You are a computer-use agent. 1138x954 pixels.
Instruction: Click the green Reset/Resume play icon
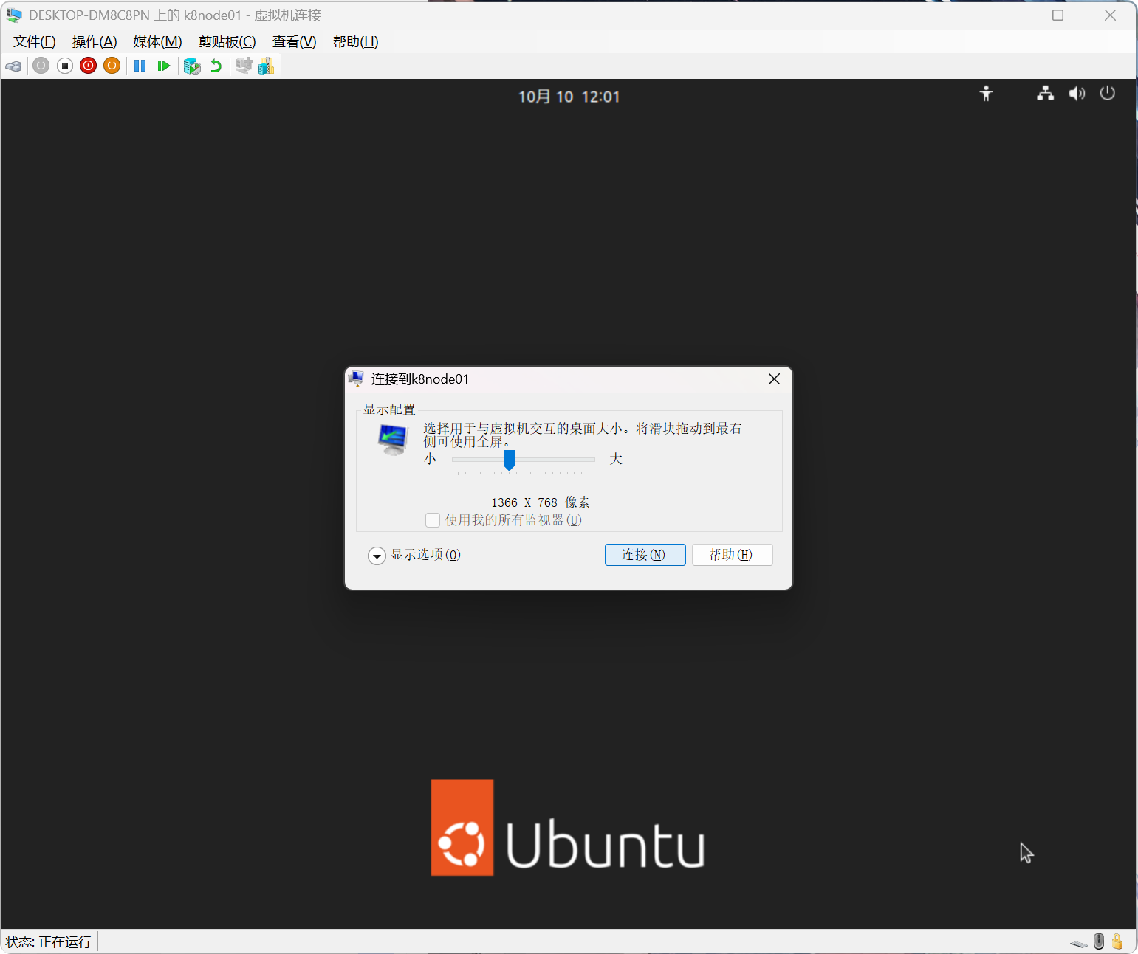click(164, 66)
